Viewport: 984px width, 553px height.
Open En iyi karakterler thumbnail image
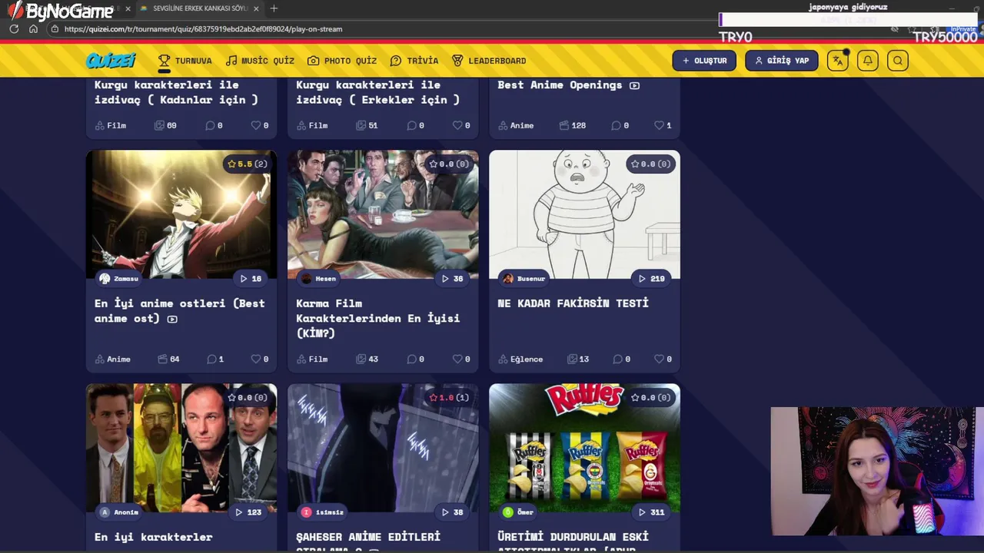[181, 448]
